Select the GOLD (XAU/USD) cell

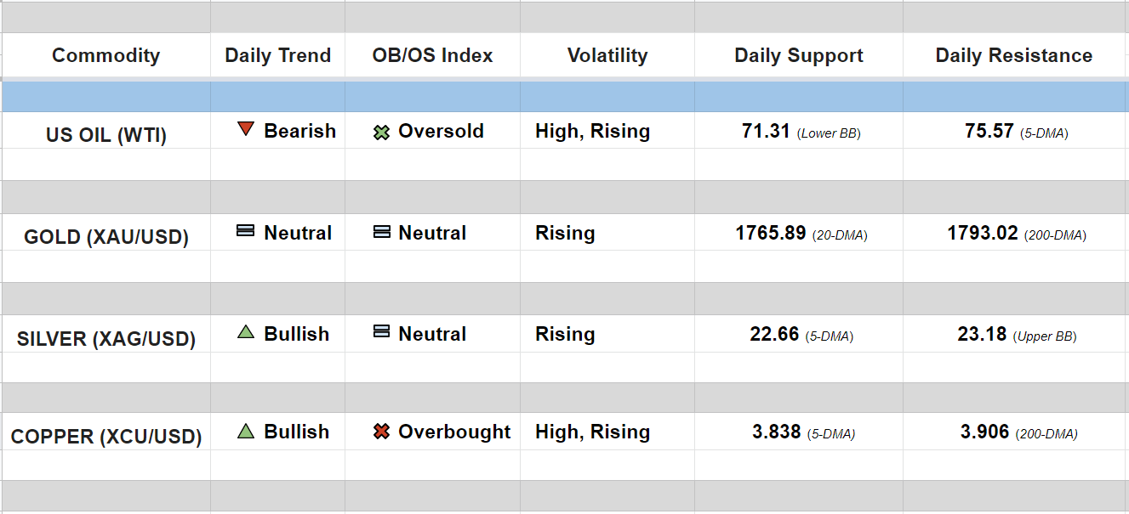[105, 237]
